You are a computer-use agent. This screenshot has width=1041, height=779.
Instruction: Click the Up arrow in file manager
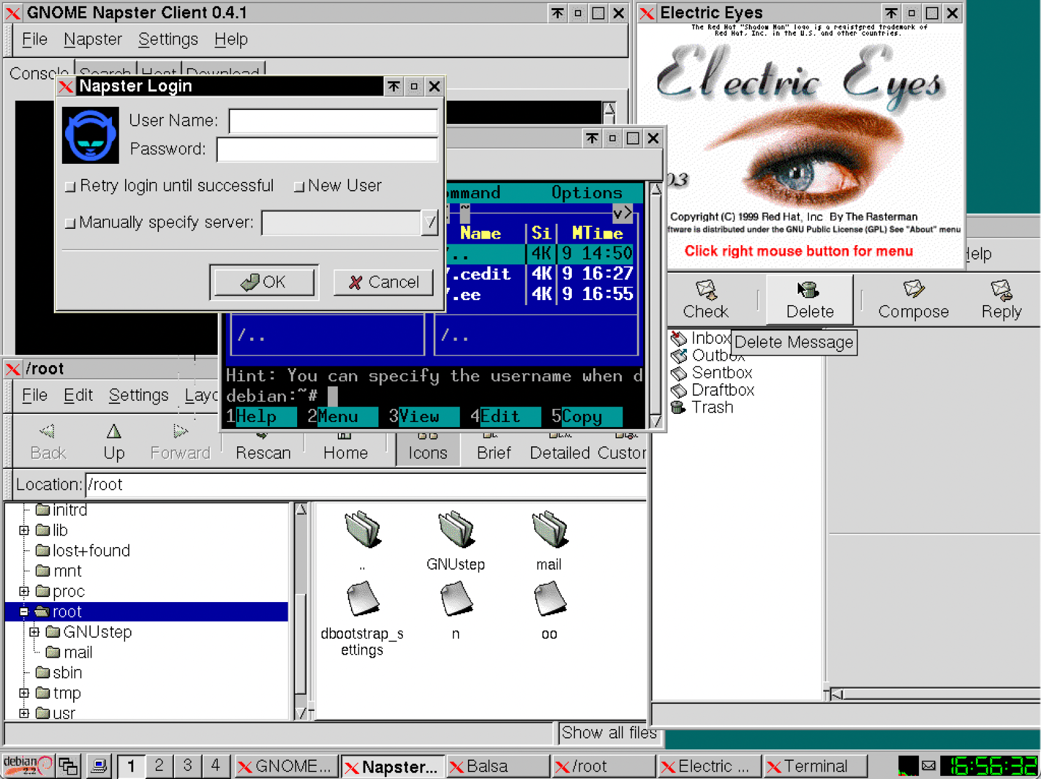[113, 432]
